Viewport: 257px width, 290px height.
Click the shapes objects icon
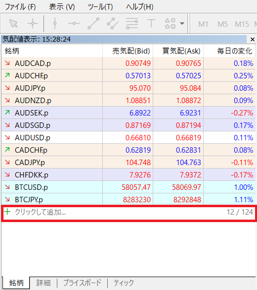(170, 23)
